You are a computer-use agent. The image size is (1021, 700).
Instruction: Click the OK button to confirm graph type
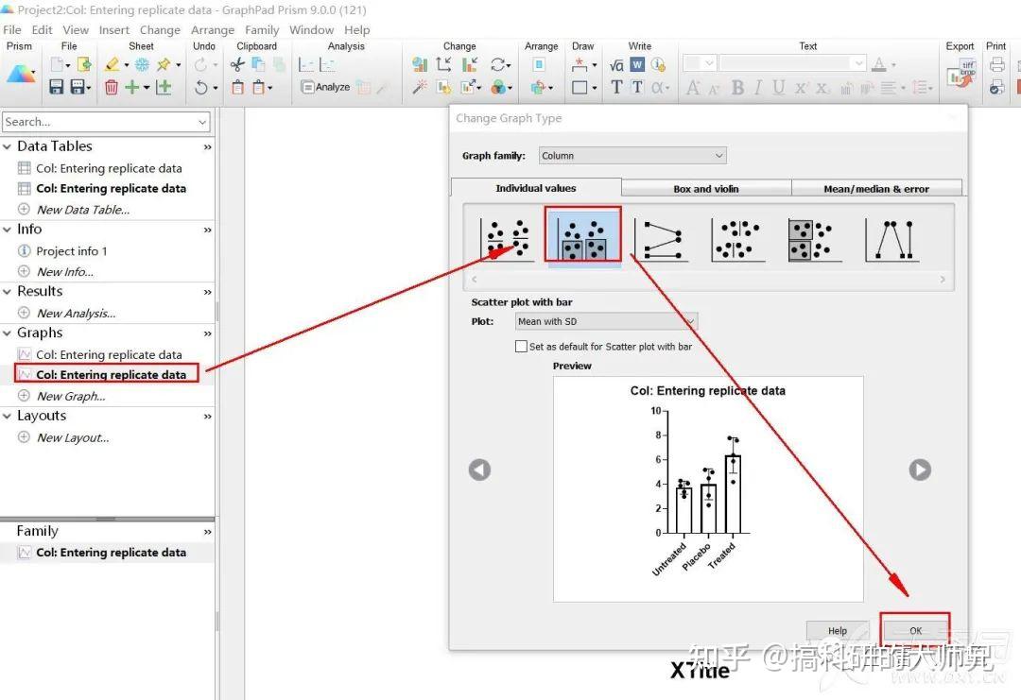(914, 630)
